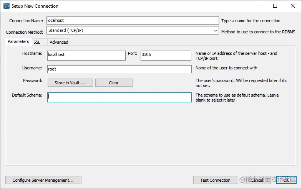Image resolution: width=302 pixels, height=189 pixels.
Task: Click the Connection Name input field
Action: click(x=133, y=20)
